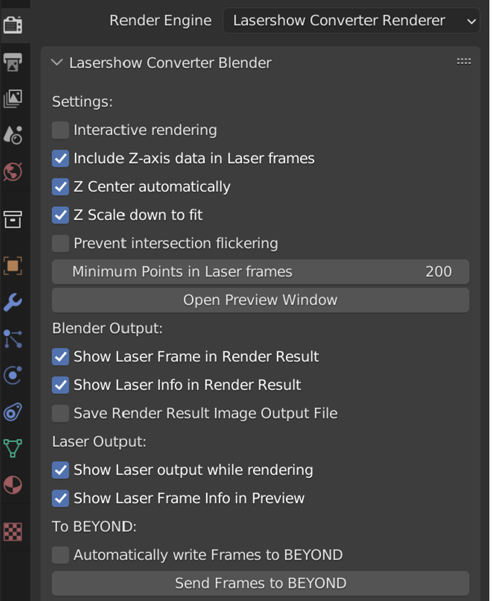Enable the Interactive rendering checkbox
494x601 pixels.
click(60, 130)
